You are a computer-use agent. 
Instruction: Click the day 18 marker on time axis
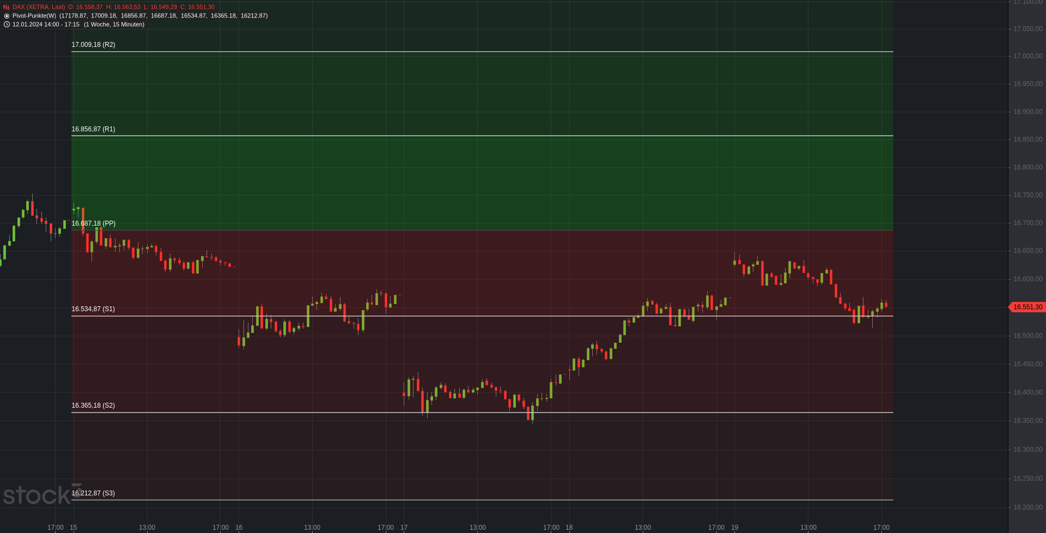(569, 528)
